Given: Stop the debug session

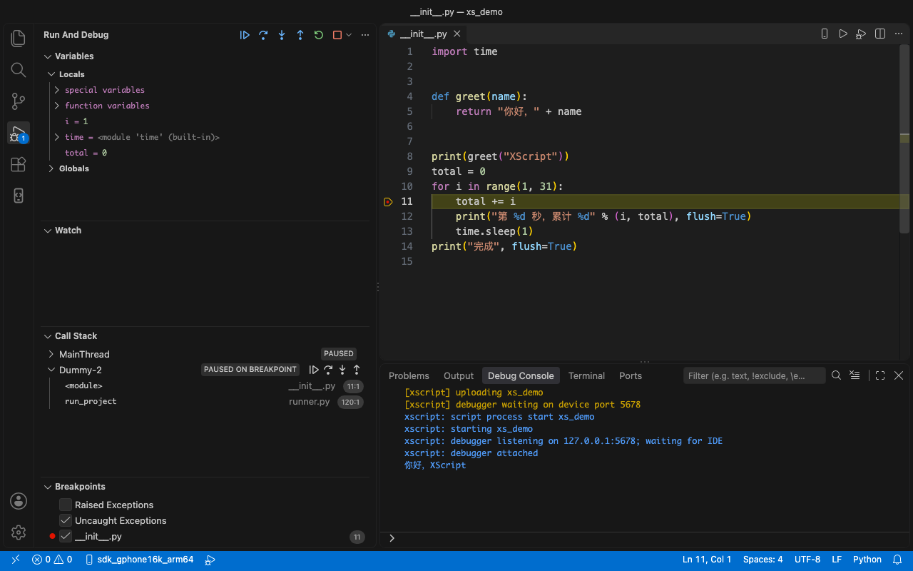Looking at the screenshot, I should pyautogui.click(x=337, y=35).
